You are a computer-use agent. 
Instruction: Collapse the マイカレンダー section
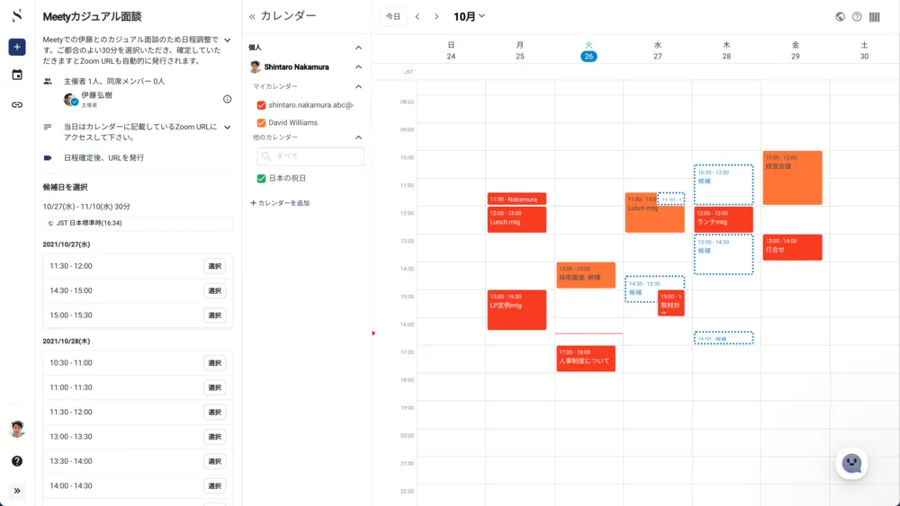[359, 86]
